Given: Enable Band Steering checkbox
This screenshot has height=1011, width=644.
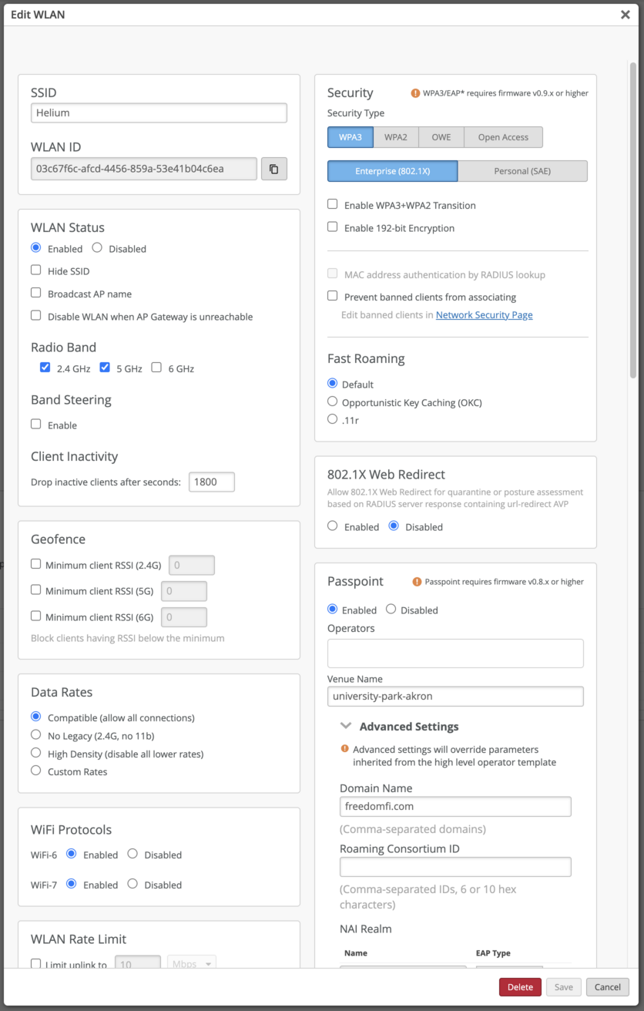Looking at the screenshot, I should [x=36, y=425].
